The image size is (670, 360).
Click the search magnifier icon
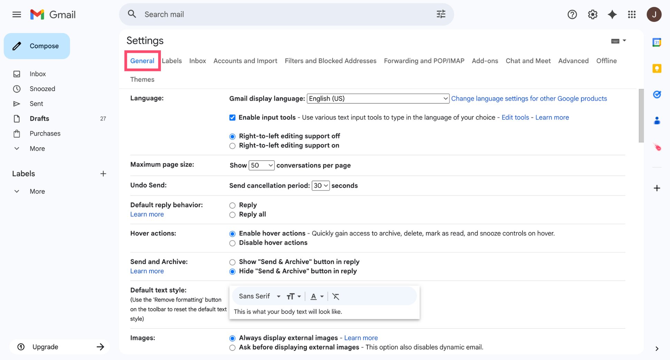(132, 14)
